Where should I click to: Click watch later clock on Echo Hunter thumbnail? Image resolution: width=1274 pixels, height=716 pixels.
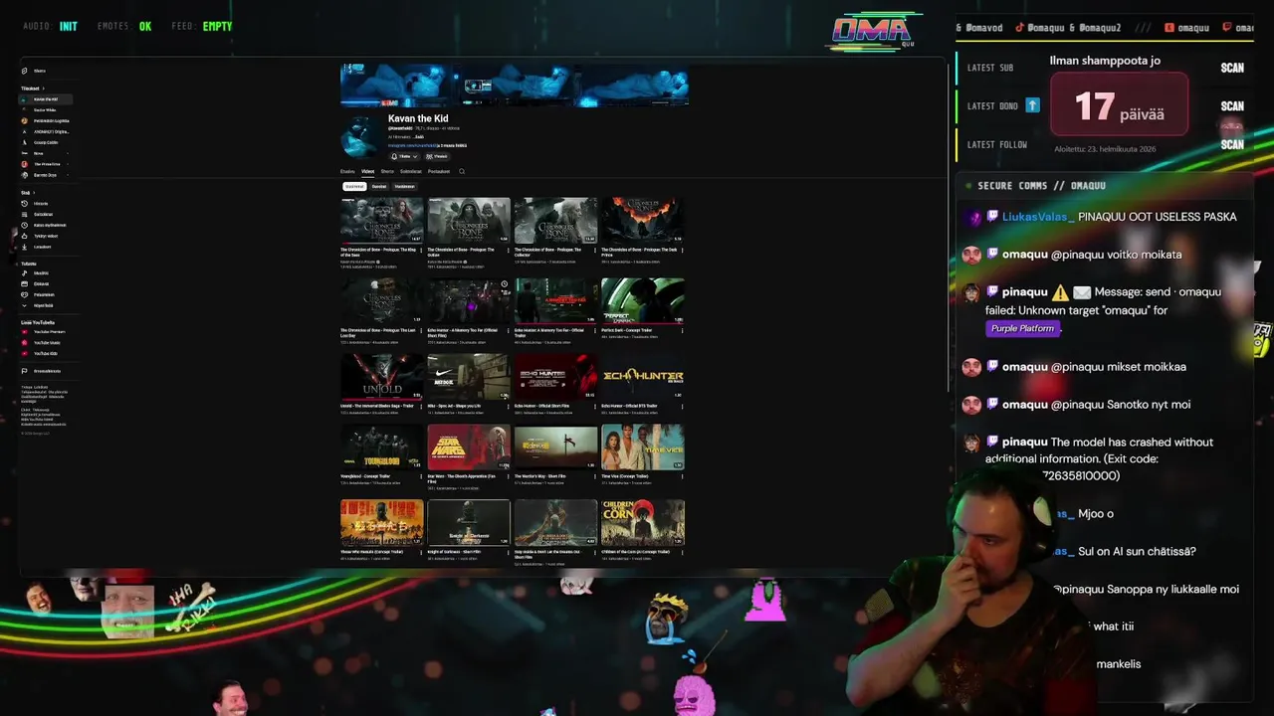tap(504, 283)
